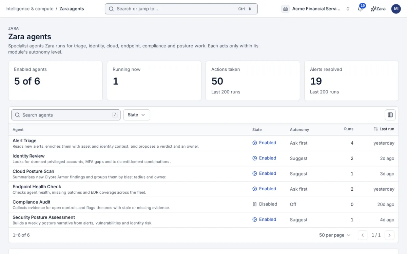407x254 pixels.
Task: Open the Compliance Audit agent
Action: tap(32, 202)
